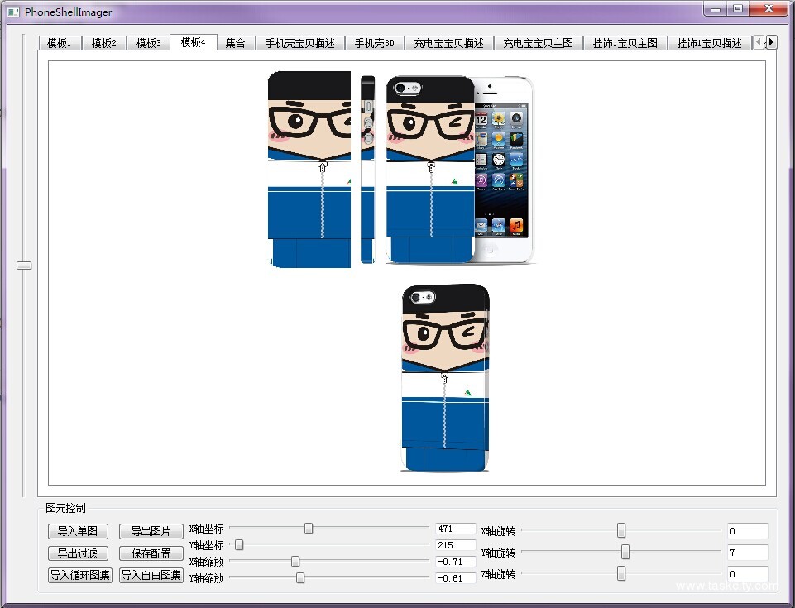
Task: Click the Y轴旋转 value field showing 7
Action: click(x=747, y=552)
